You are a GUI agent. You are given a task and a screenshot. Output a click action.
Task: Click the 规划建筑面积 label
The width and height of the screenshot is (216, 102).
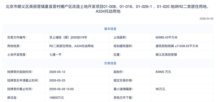coord(123,46)
